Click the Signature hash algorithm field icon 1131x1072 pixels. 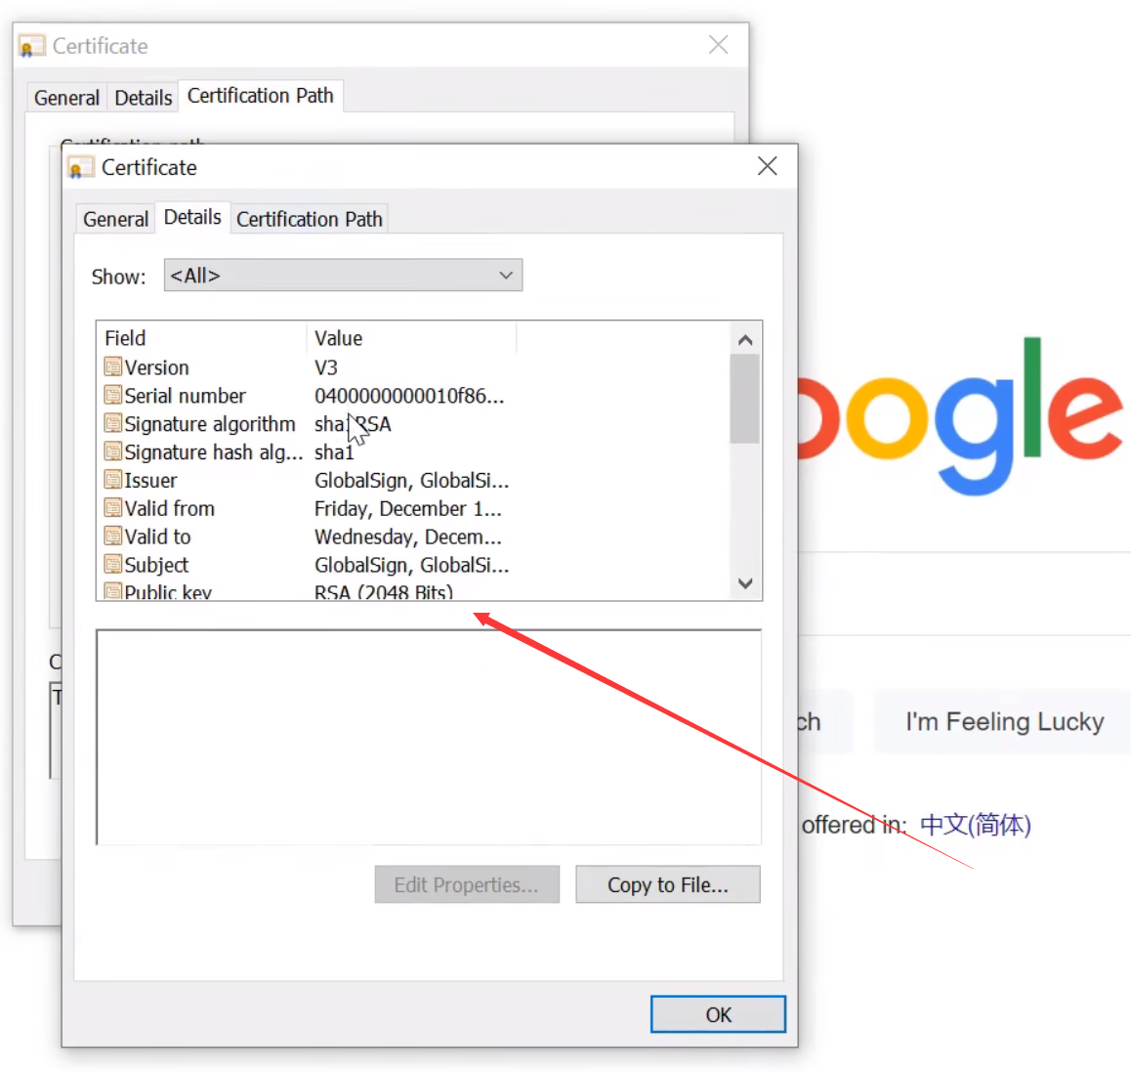point(112,451)
